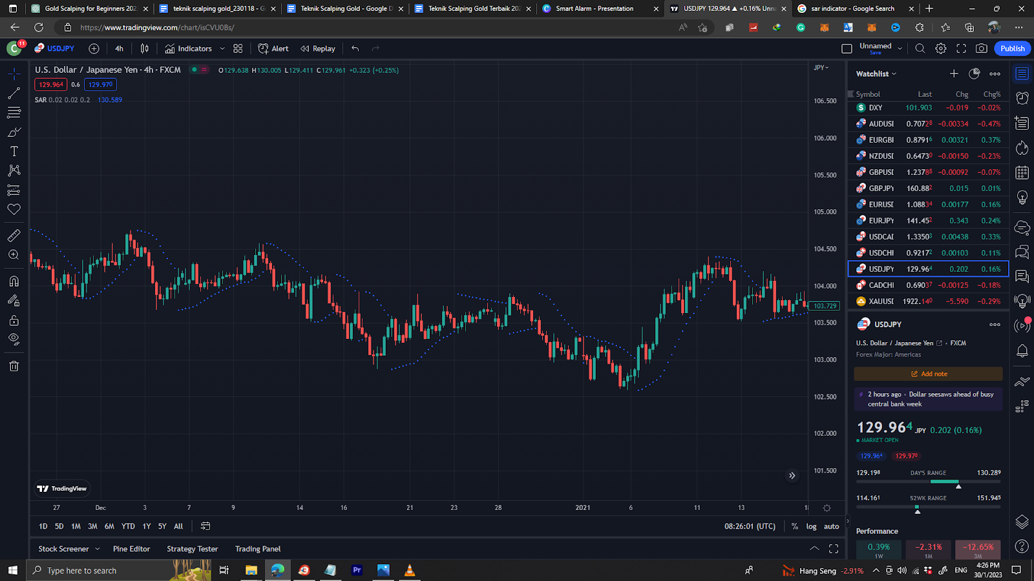Open the Strategy Tester tab
Viewport: 1034px width, 581px height.
192,549
